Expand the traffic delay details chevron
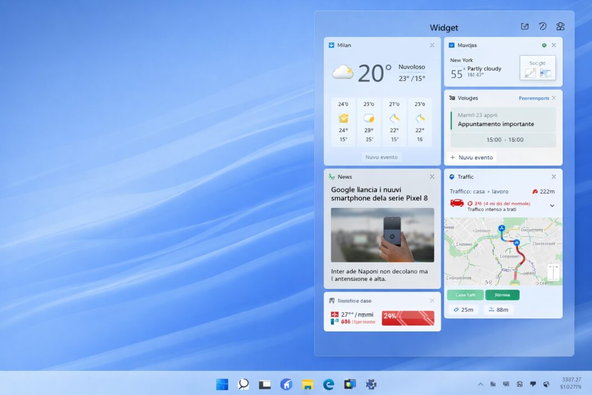The image size is (592, 395). click(x=552, y=204)
